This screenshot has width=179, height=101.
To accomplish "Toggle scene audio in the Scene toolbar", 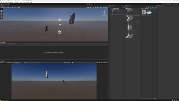I will click(x=96, y=7).
